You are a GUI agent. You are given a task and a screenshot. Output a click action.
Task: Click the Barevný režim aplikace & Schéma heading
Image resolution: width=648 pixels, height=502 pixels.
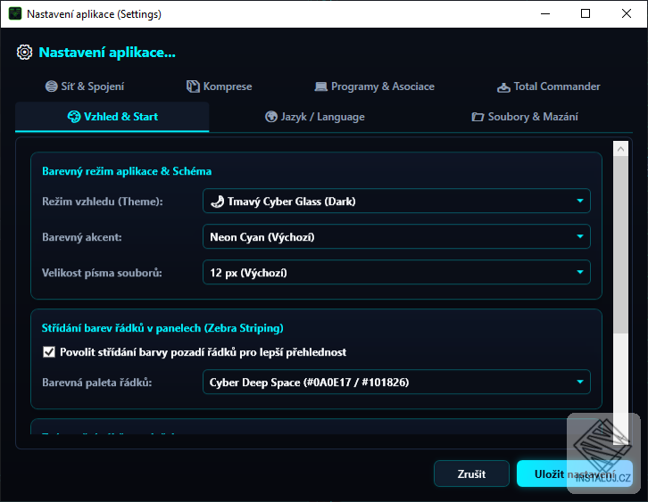click(127, 171)
